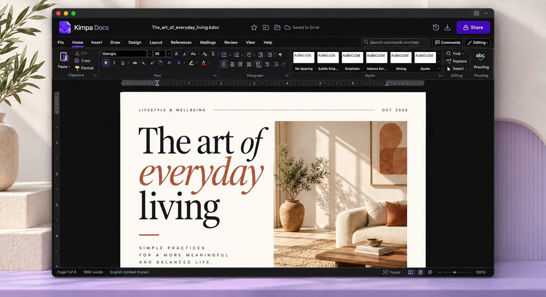Apply the Strong style

401,61
